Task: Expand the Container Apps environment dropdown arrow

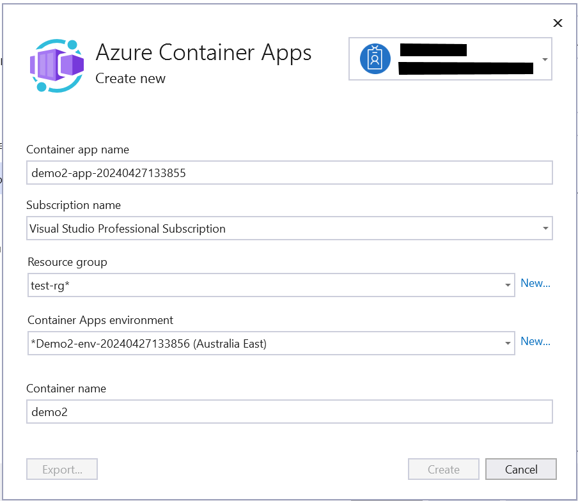Action: pos(508,343)
